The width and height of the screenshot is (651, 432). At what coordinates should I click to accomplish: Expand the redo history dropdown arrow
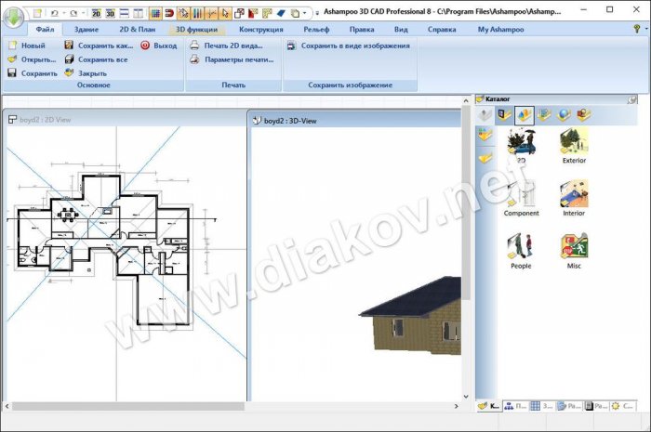[x=84, y=14]
